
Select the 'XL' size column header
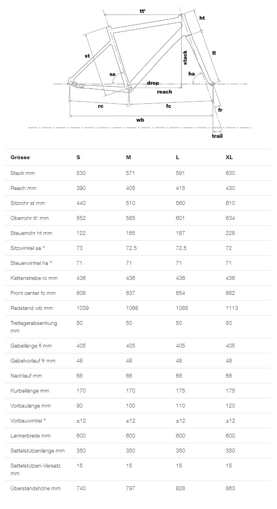pos(229,158)
